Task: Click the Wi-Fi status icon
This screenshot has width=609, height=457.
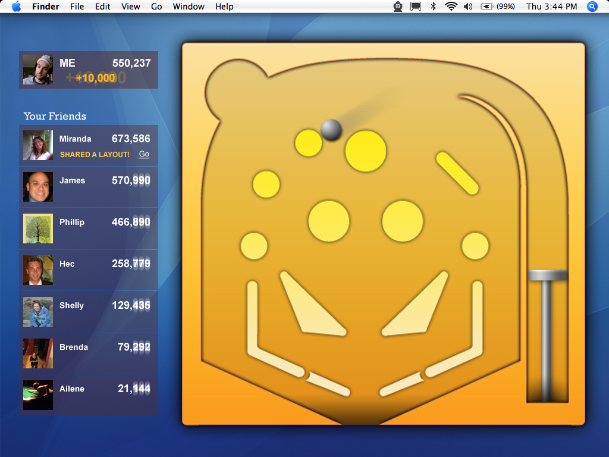Action: tap(451, 7)
